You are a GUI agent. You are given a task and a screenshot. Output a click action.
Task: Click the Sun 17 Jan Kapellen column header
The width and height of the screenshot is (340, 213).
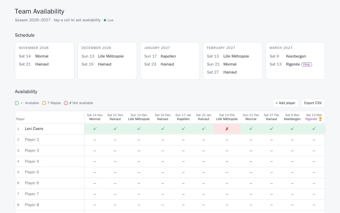[183, 117]
